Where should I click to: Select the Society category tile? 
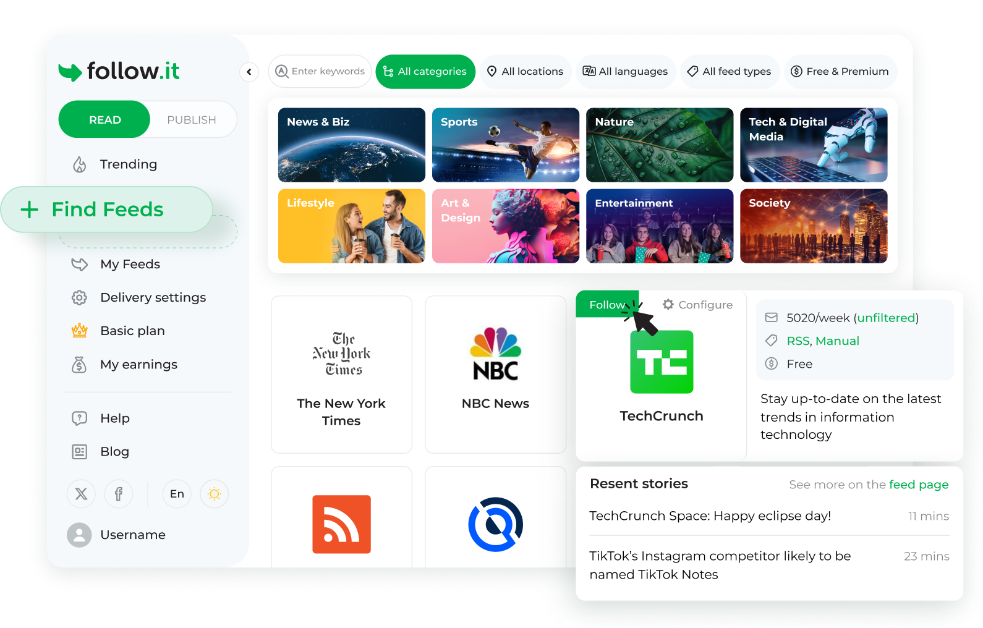coord(814,226)
